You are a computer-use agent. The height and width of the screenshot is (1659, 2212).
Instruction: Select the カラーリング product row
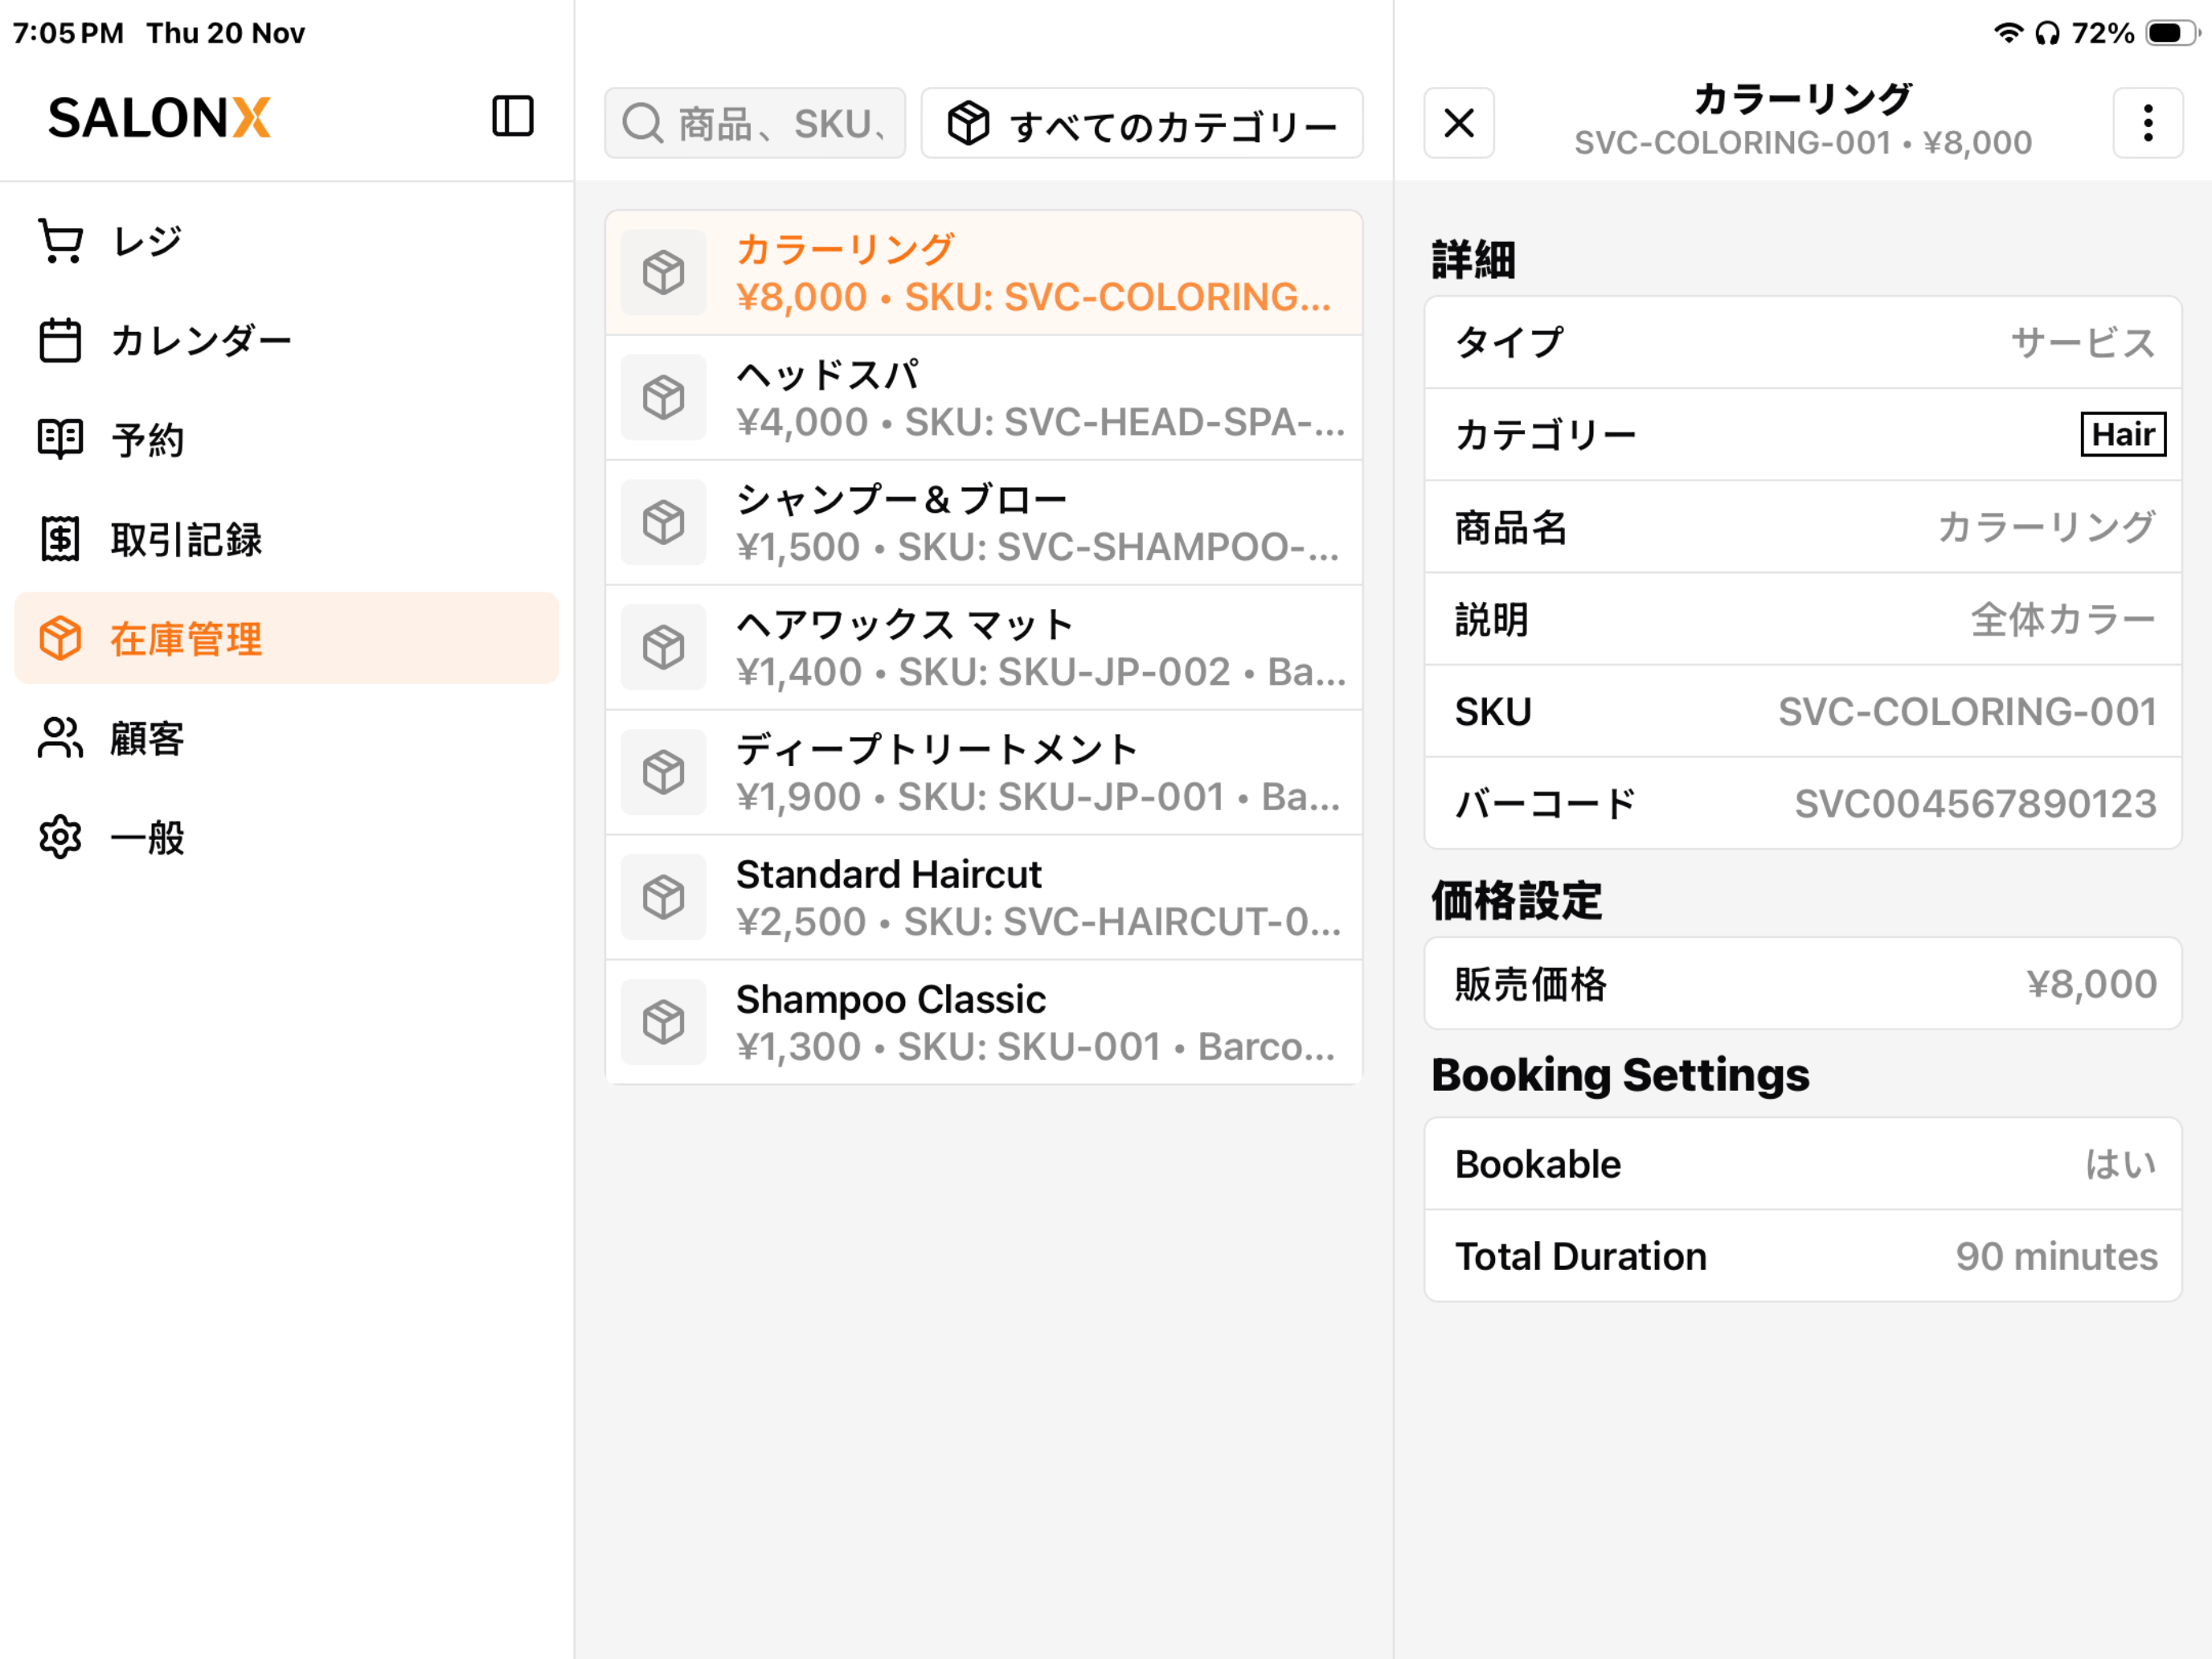click(984, 272)
